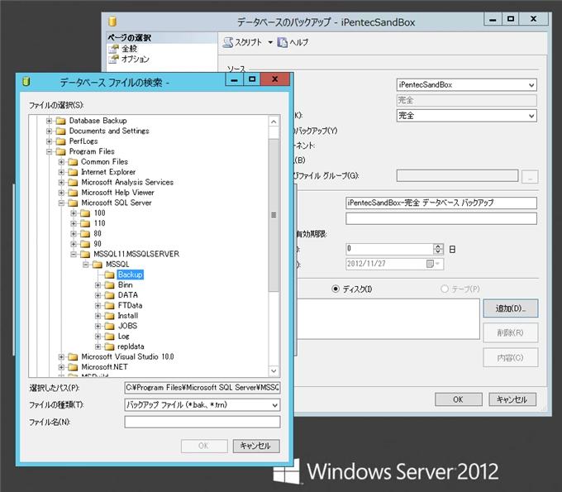Click the 削除(R) button
The image size is (562, 492).
tap(511, 332)
